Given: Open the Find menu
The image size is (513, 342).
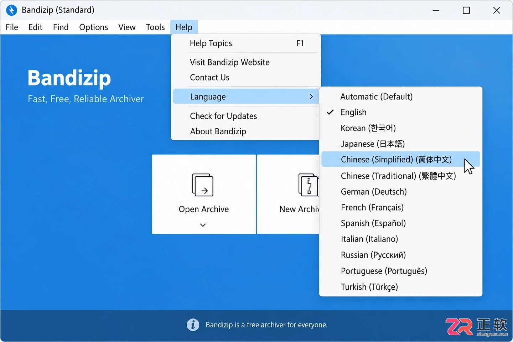Looking at the screenshot, I should coord(61,27).
